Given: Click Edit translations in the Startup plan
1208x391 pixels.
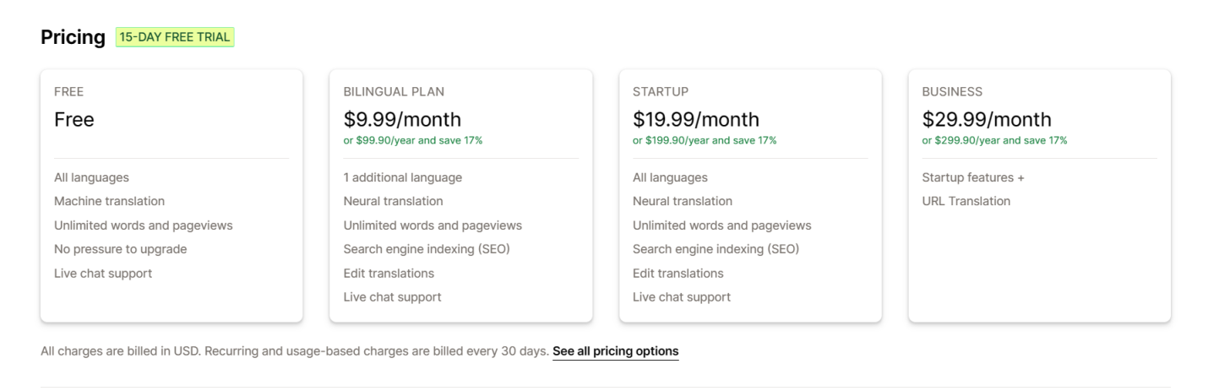Looking at the screenshot, I should 677,273.
